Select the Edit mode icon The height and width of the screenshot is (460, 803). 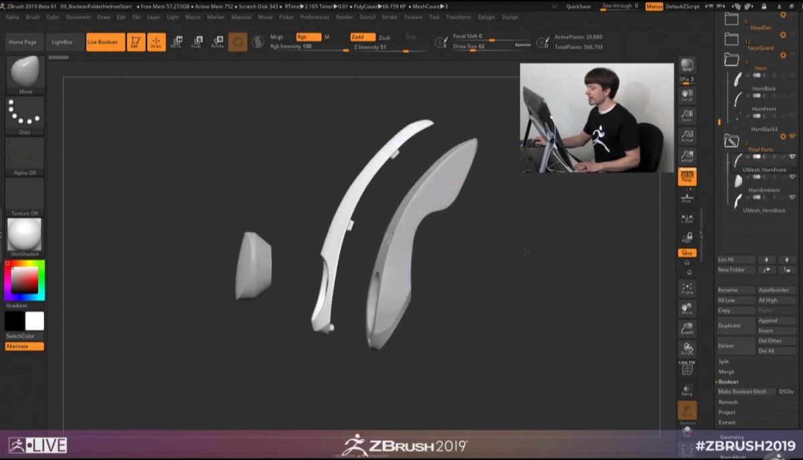136,42
